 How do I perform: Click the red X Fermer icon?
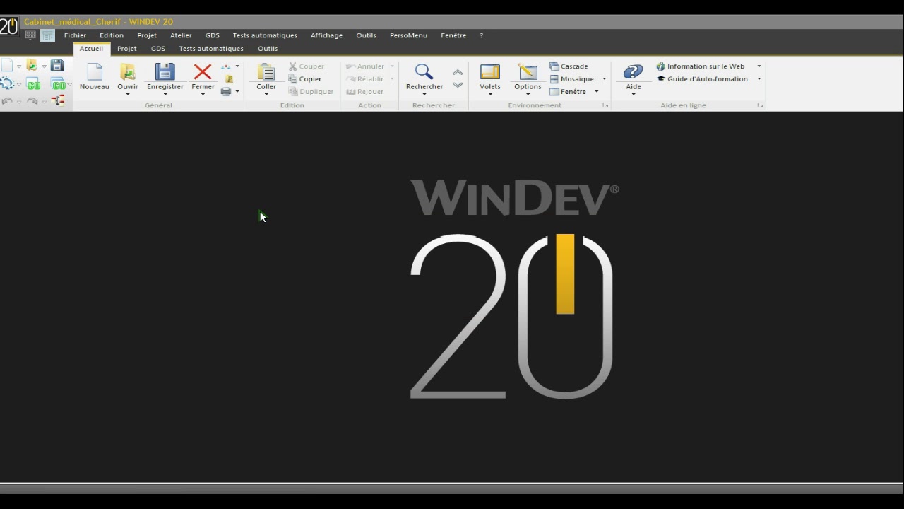point(203,71)
